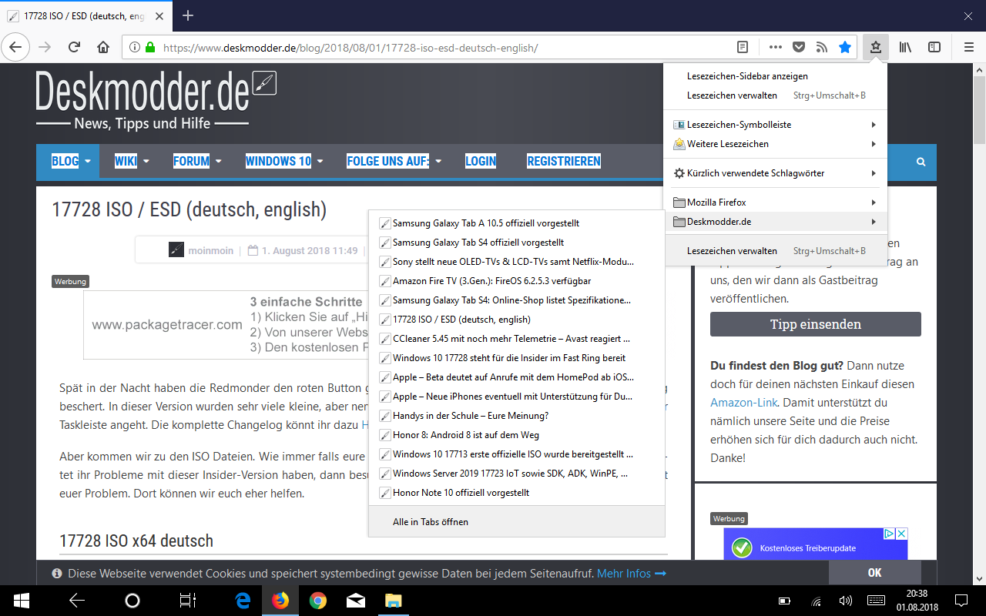Click the LOGIN navigation link
The height and width of the screenshot is (616, 986).
pyautogui.click(x=481, y=162)
